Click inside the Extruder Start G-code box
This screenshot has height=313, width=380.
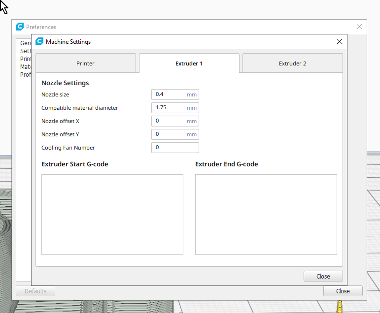112,215
